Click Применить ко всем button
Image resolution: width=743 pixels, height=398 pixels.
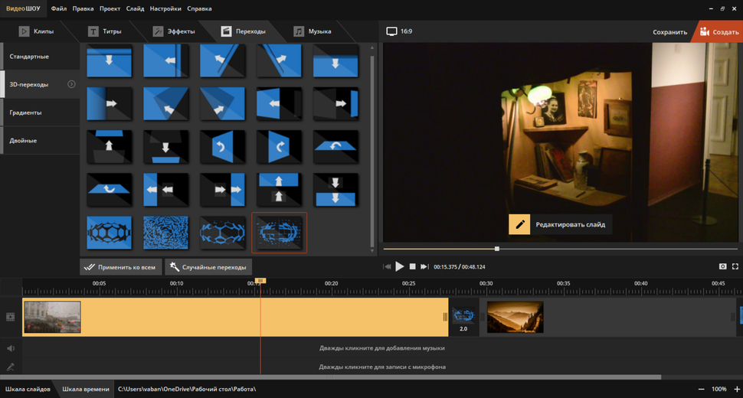click(x=121, y=267)
